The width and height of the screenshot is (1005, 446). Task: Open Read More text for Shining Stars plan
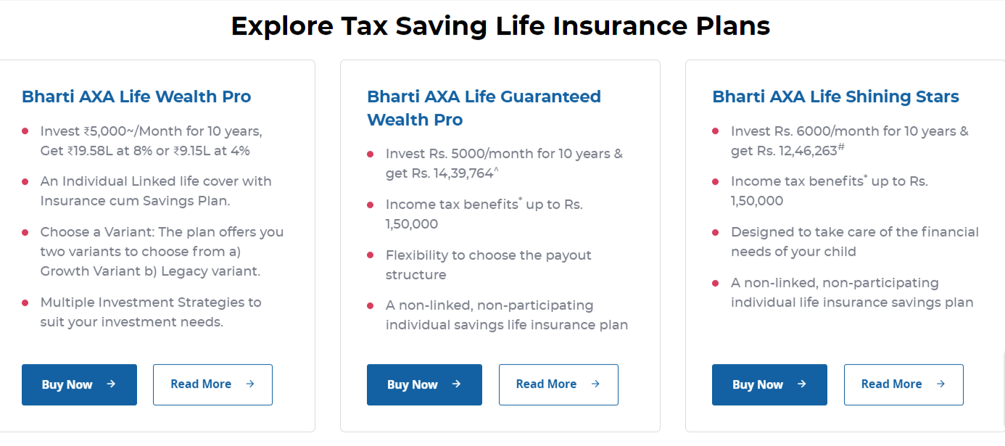click(x=891, y=384)
